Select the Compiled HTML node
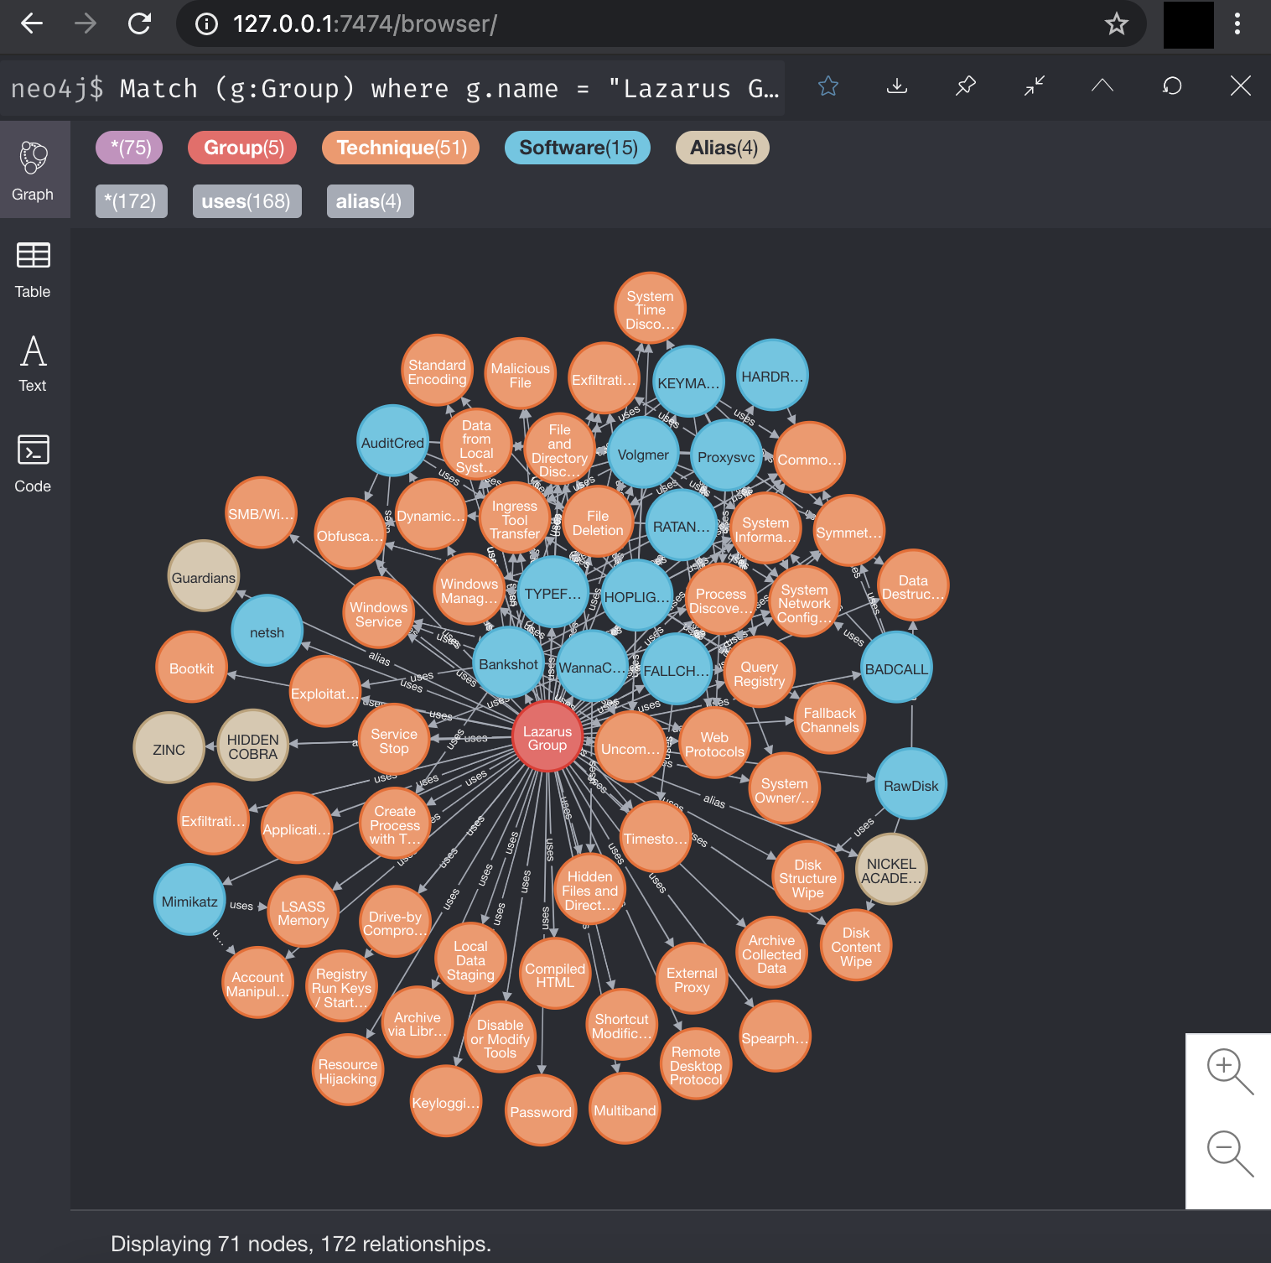This screenshot has height=1263, width=1271. pos(555,974)
